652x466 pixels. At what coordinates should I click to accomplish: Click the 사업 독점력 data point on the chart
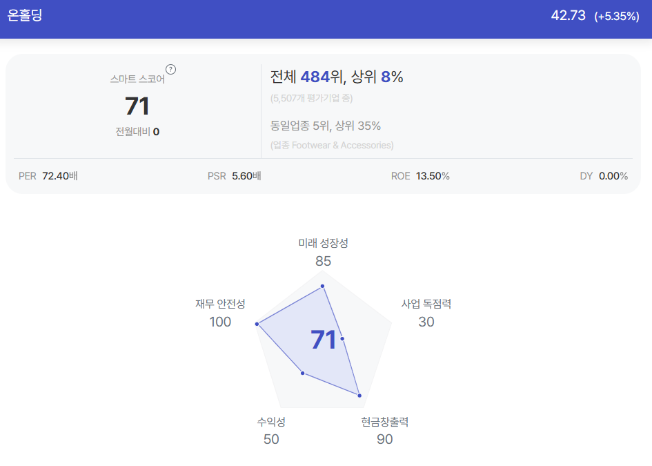tap(342, 339)
